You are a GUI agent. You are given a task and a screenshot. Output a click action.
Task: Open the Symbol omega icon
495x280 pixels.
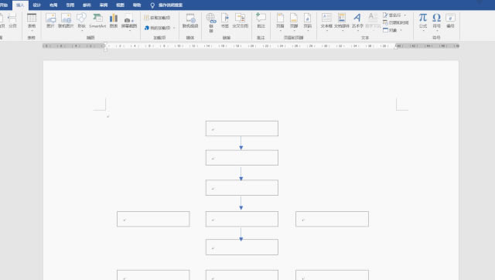(x=436, y=21)
